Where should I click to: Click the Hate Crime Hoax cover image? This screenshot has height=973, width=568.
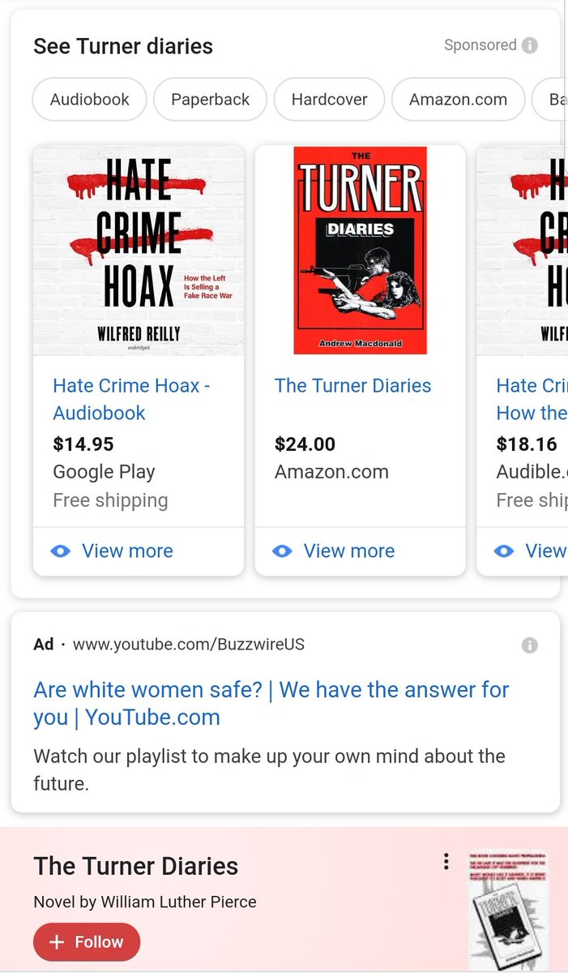pyautogui.click(x=139, y=251)
